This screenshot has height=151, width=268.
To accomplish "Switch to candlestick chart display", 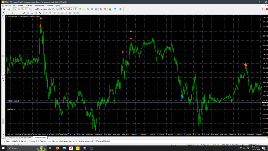I will [80, 9].
